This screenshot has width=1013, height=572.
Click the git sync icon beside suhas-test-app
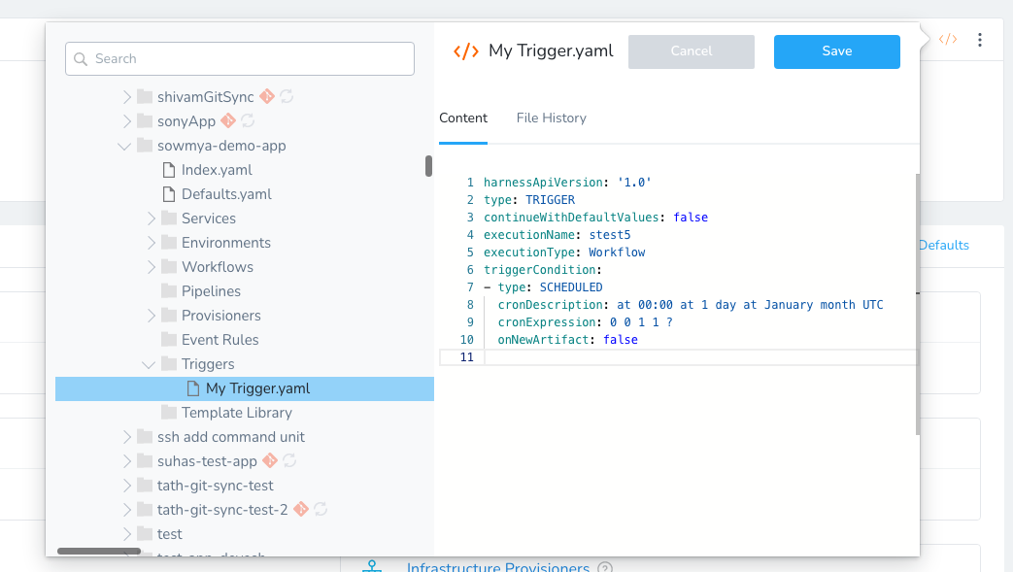pos(270,461)
